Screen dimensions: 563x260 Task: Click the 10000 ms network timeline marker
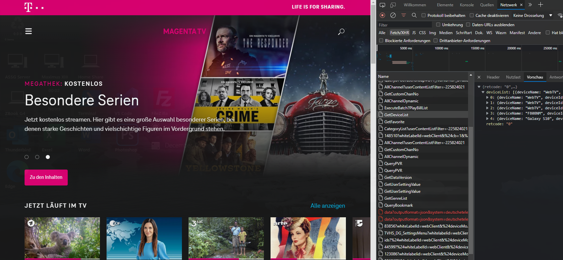(442, 48)
